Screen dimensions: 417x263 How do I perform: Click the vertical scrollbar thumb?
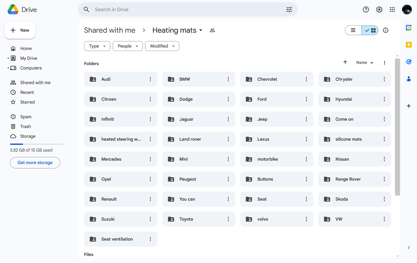(x=397, y=127)
